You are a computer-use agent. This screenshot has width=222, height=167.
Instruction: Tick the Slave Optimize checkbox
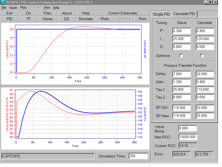click(181, 56)
